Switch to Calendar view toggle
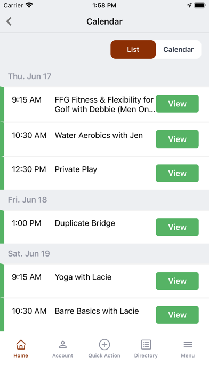This screenshot has width=209, height=372. [x=179, y=49]
